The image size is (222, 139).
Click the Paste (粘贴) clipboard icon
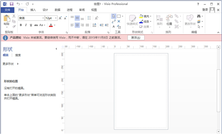[x=7, y=18]
